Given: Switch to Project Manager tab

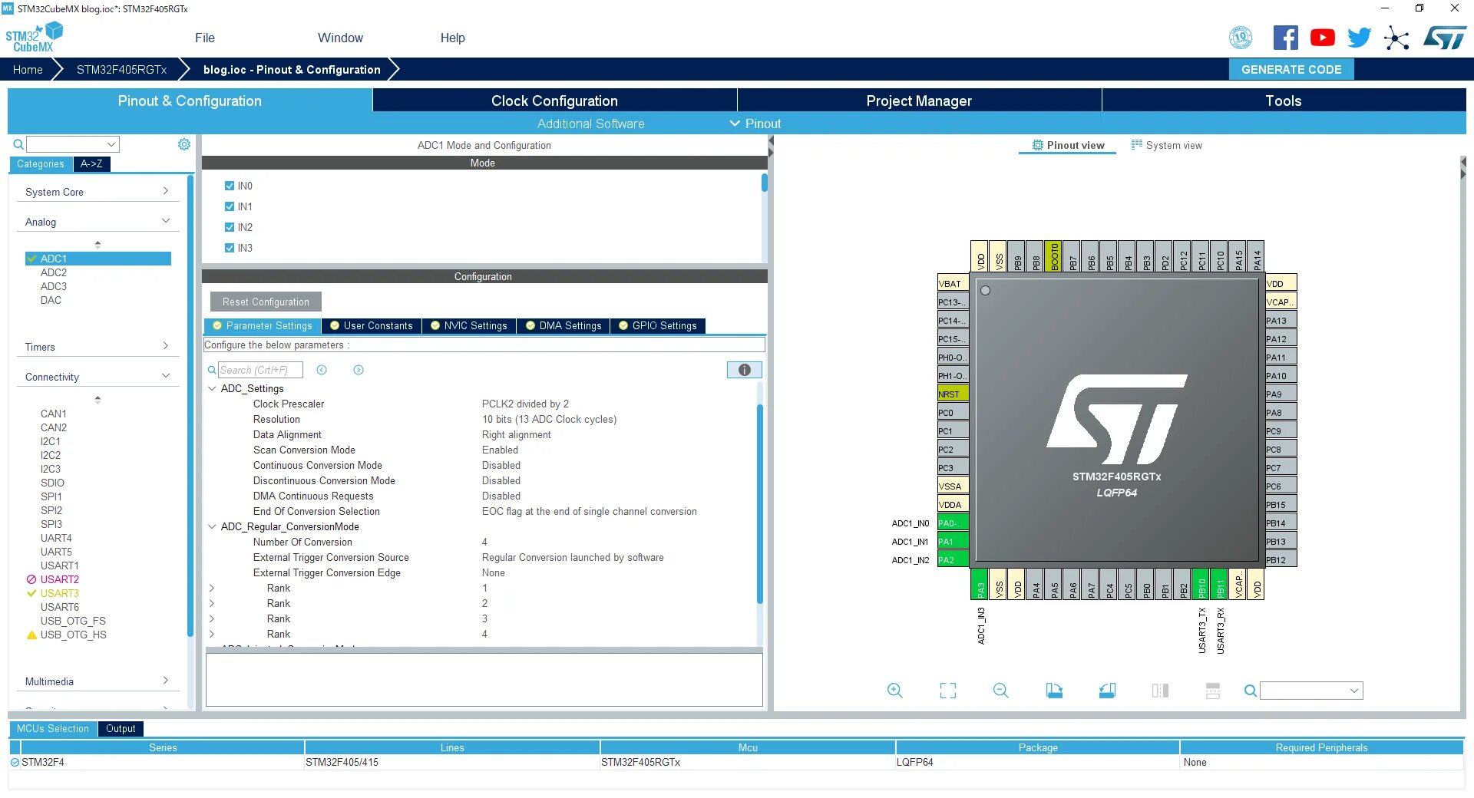Looking at the screenshot, I should [x=919, y=101].
